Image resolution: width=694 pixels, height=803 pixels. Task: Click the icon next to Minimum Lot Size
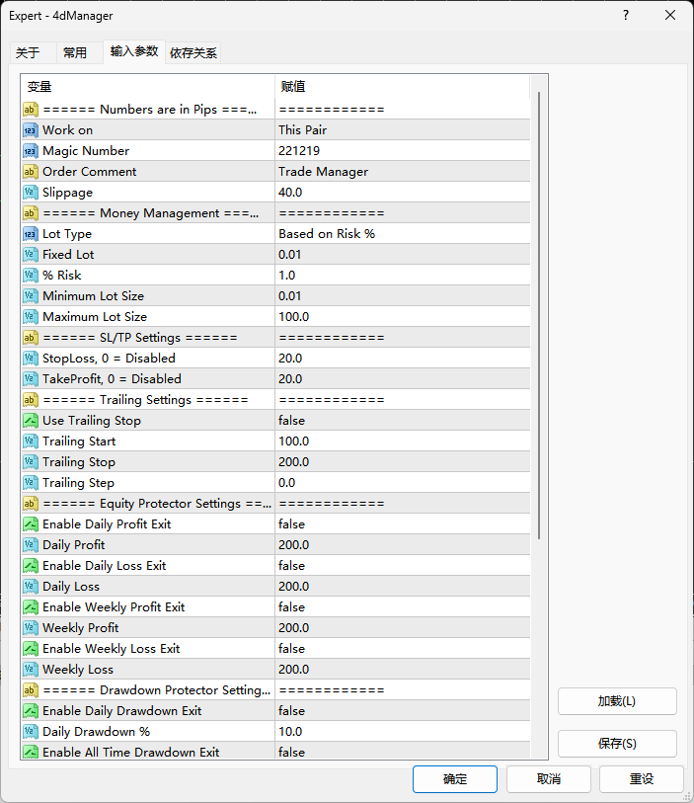click(31, 296)
